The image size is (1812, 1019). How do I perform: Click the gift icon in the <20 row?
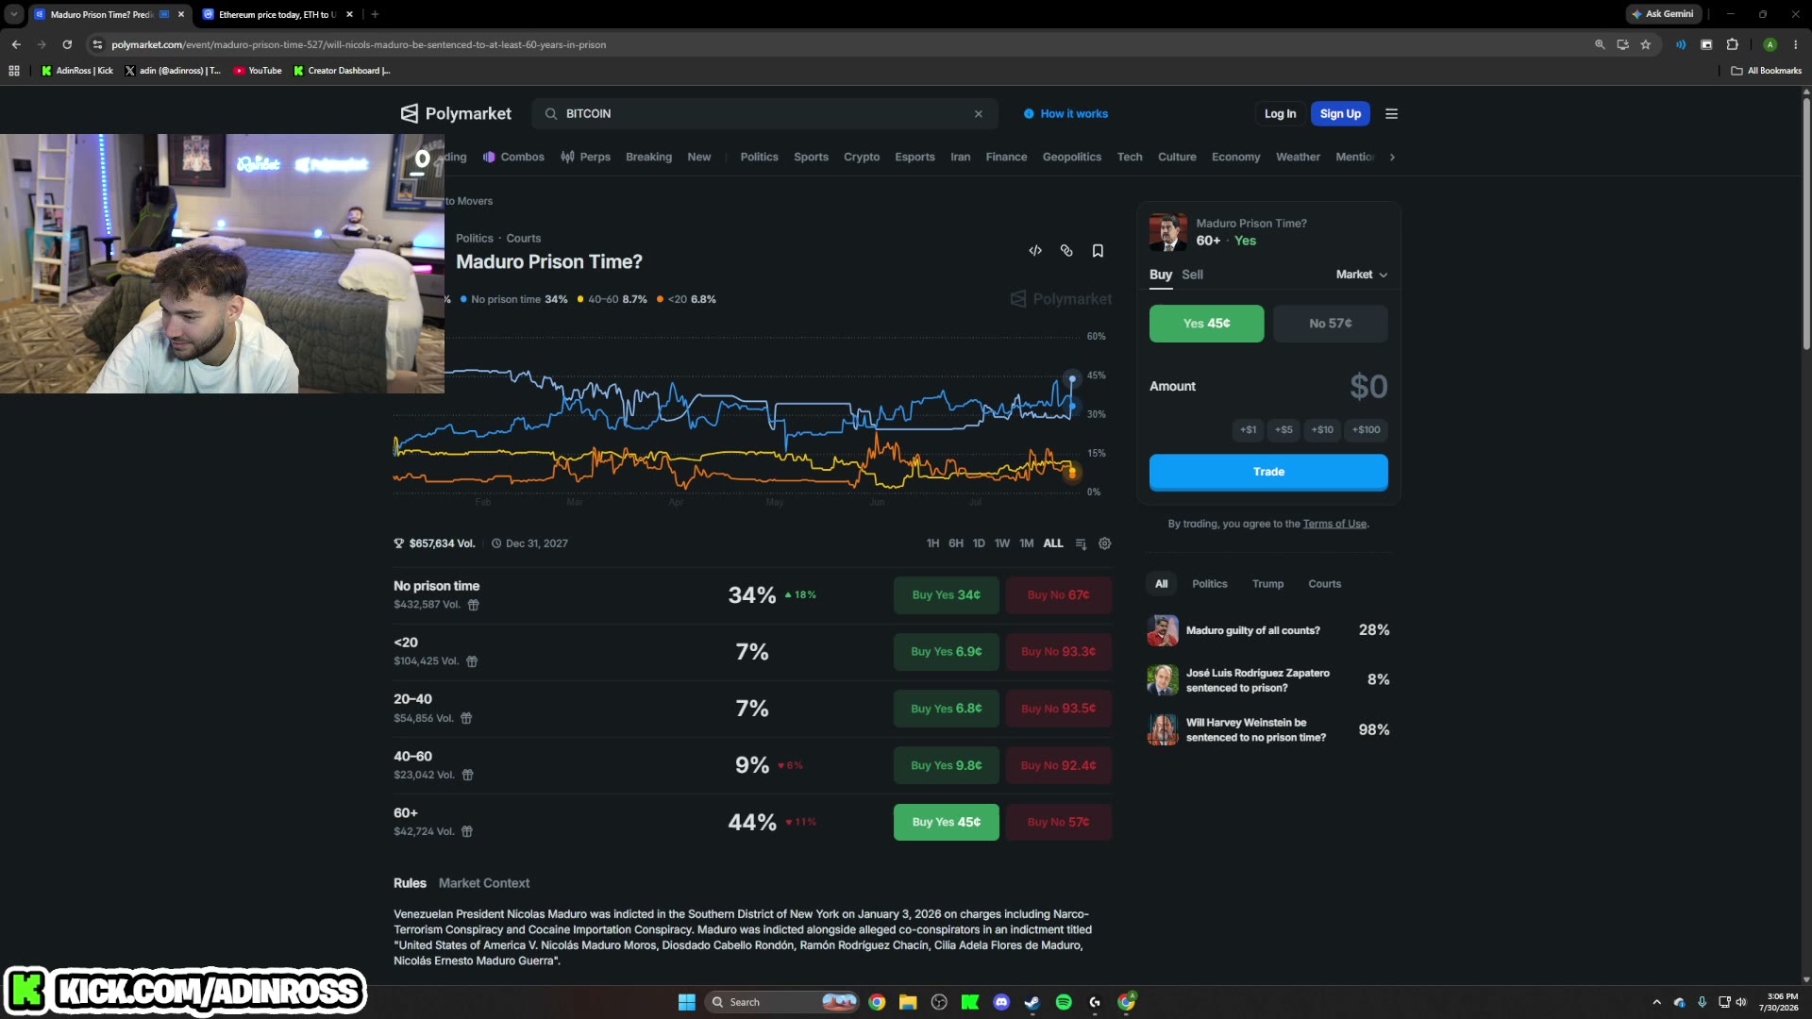pyautogui.click(x=472, y=661)
